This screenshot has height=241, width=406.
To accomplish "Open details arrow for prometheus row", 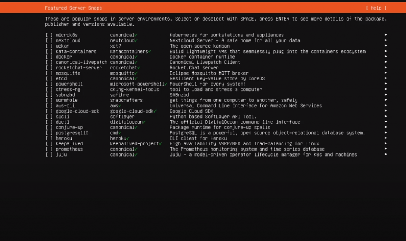I will pyautogui.click(x=385, y=149).
